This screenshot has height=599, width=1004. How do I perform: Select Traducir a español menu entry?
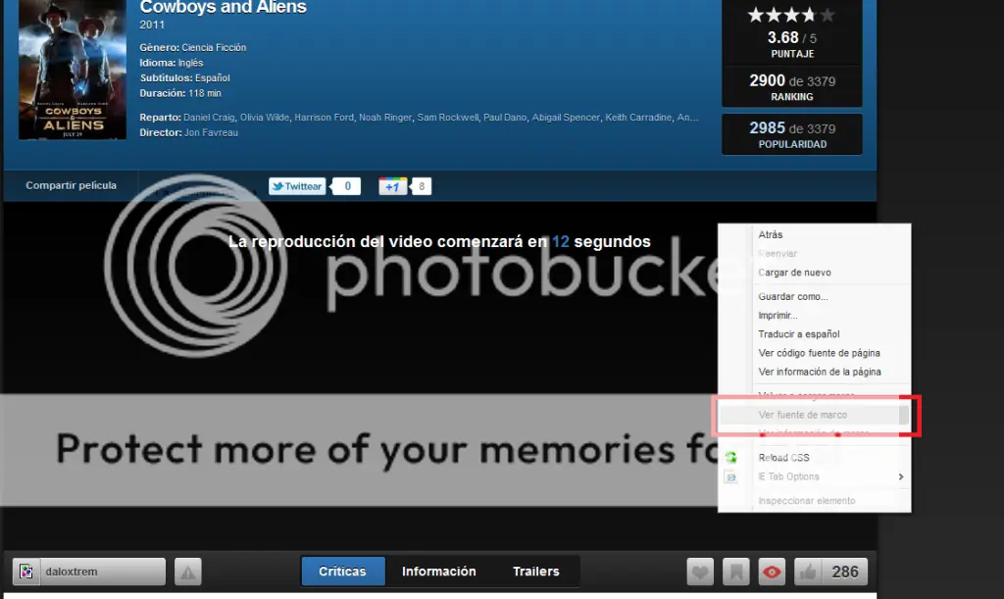[x=798, y=333]
